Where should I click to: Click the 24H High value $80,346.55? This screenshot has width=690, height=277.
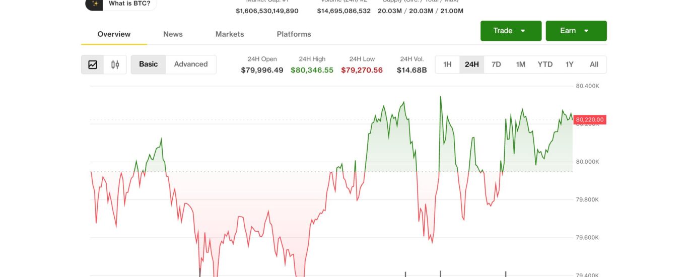tap(312, 71)
